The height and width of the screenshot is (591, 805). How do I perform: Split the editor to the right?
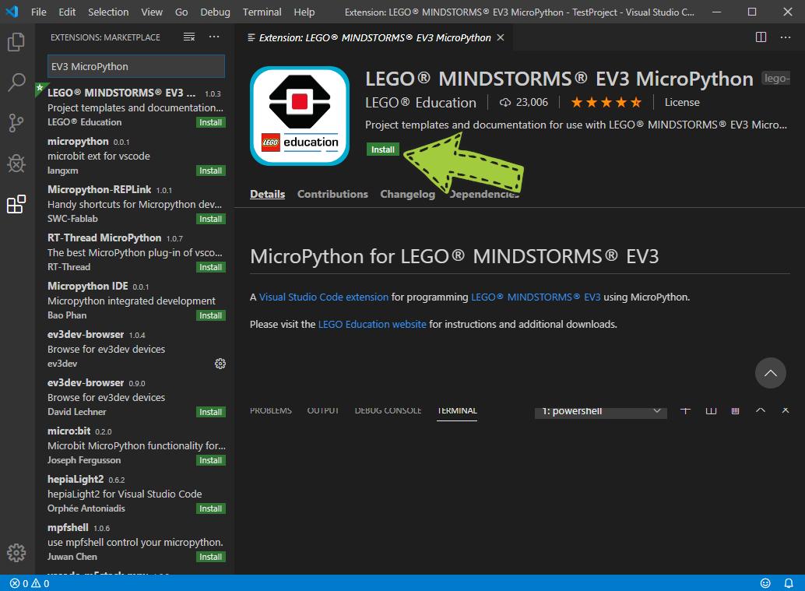point(761,37)
